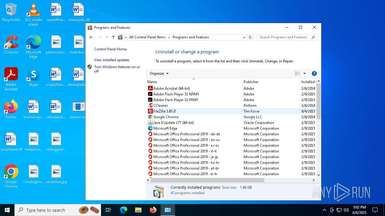Select Adobe Flash Player 32 NPAPI icon
The image size is (385, 216).
click(150, 94)
